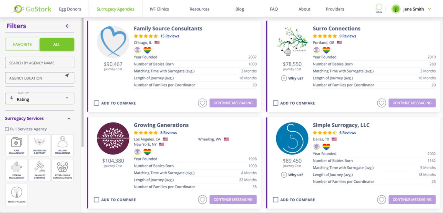Open the Inbox from the top bar

click(378, 8)
